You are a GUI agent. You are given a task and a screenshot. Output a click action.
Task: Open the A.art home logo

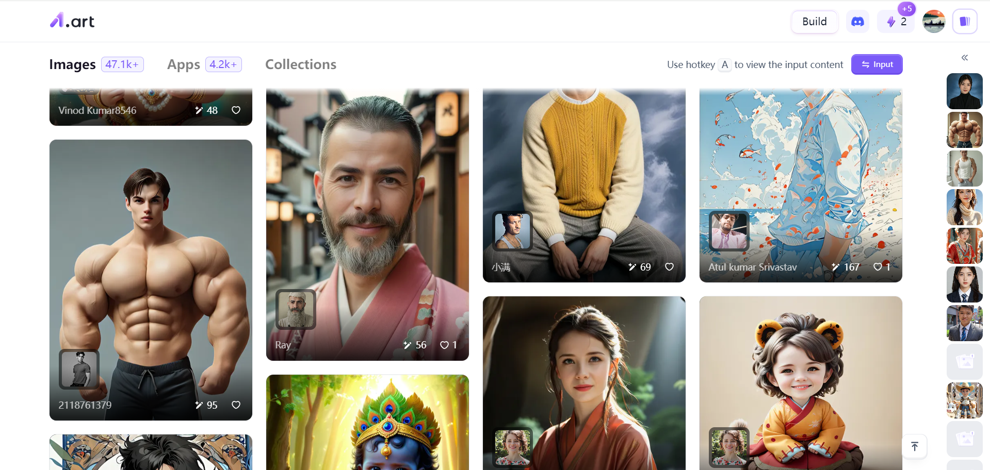click(72, 21)
